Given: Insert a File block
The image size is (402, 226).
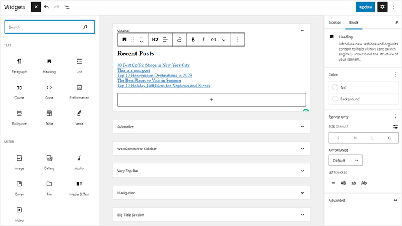Looking at the screenshot, I should (49, 188).
